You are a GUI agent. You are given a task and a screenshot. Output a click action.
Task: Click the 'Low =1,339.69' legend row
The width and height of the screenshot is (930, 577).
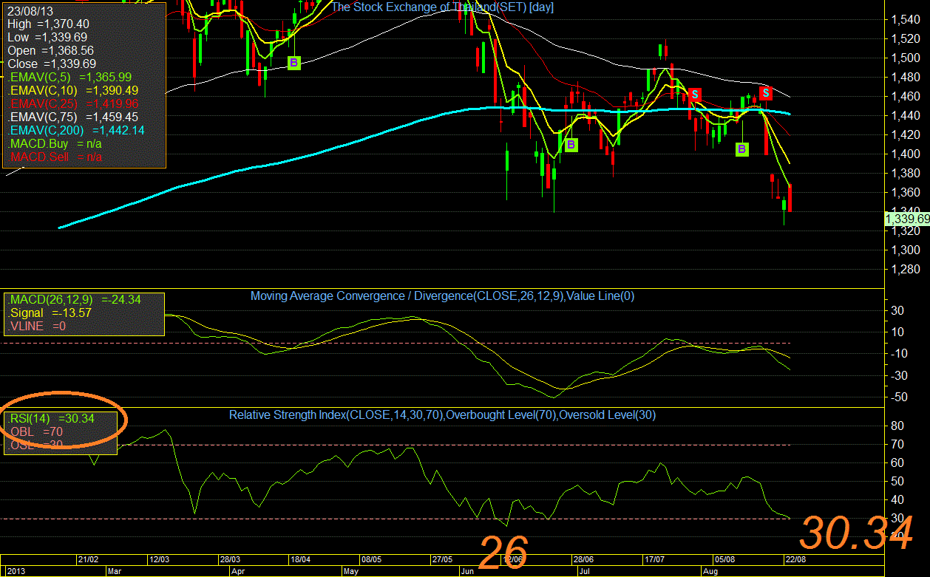coord(47,38)
